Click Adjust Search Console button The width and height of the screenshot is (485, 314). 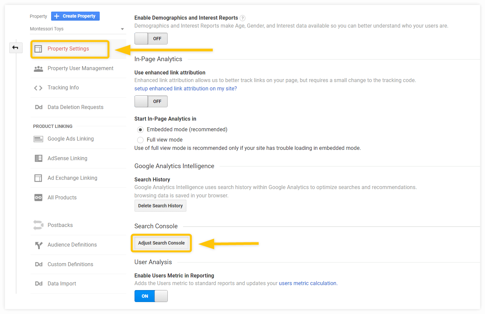click(x=161, y=243)
